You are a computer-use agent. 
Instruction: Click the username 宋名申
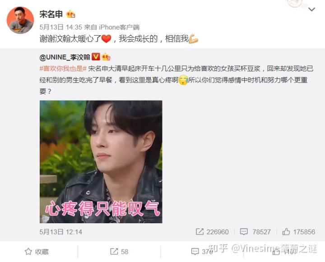click(51, 14)
